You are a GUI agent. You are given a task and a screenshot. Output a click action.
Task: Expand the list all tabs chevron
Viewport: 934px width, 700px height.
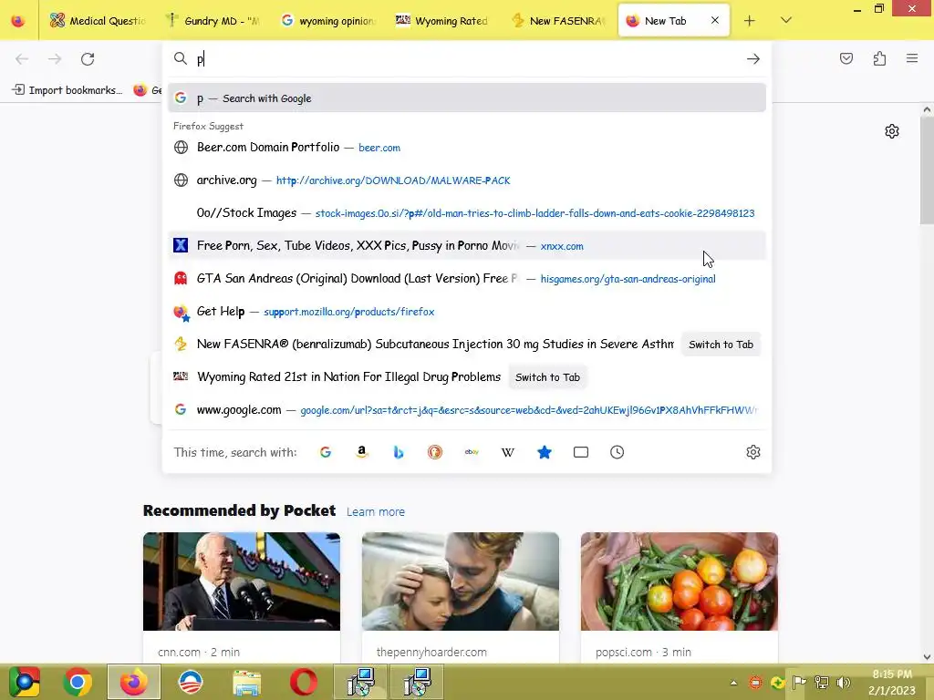click(786, 20)
